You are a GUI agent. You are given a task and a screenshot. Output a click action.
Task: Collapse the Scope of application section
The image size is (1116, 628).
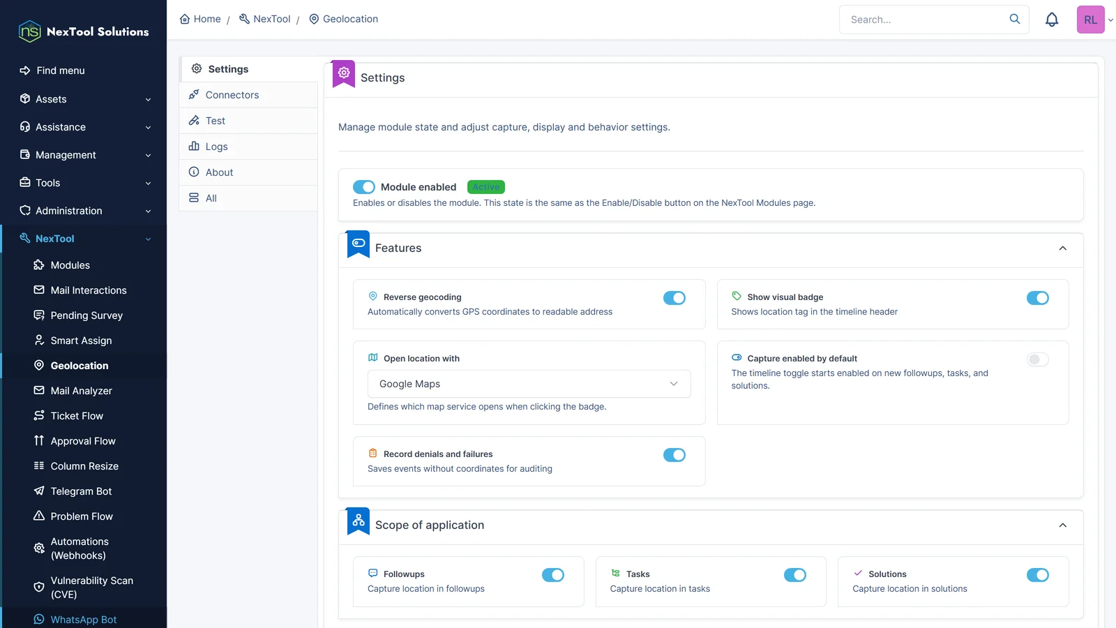(x=1062, y=525)
